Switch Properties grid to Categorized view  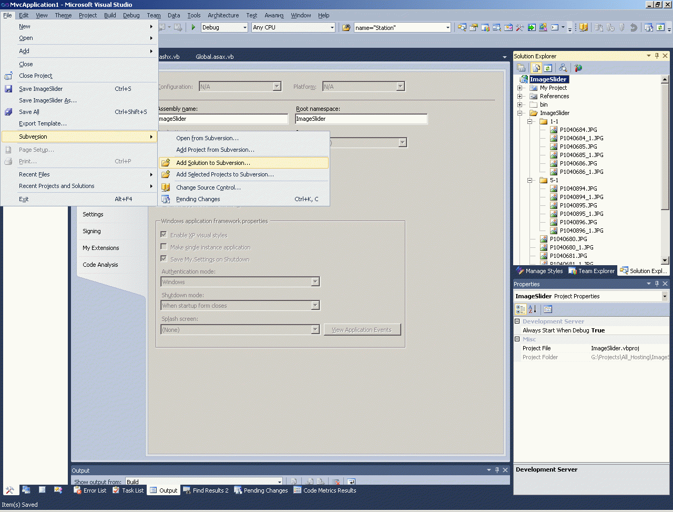point(521,309)
